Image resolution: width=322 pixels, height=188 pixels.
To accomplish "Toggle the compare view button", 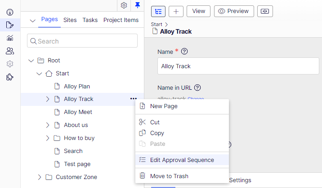I will pos(265,11).
